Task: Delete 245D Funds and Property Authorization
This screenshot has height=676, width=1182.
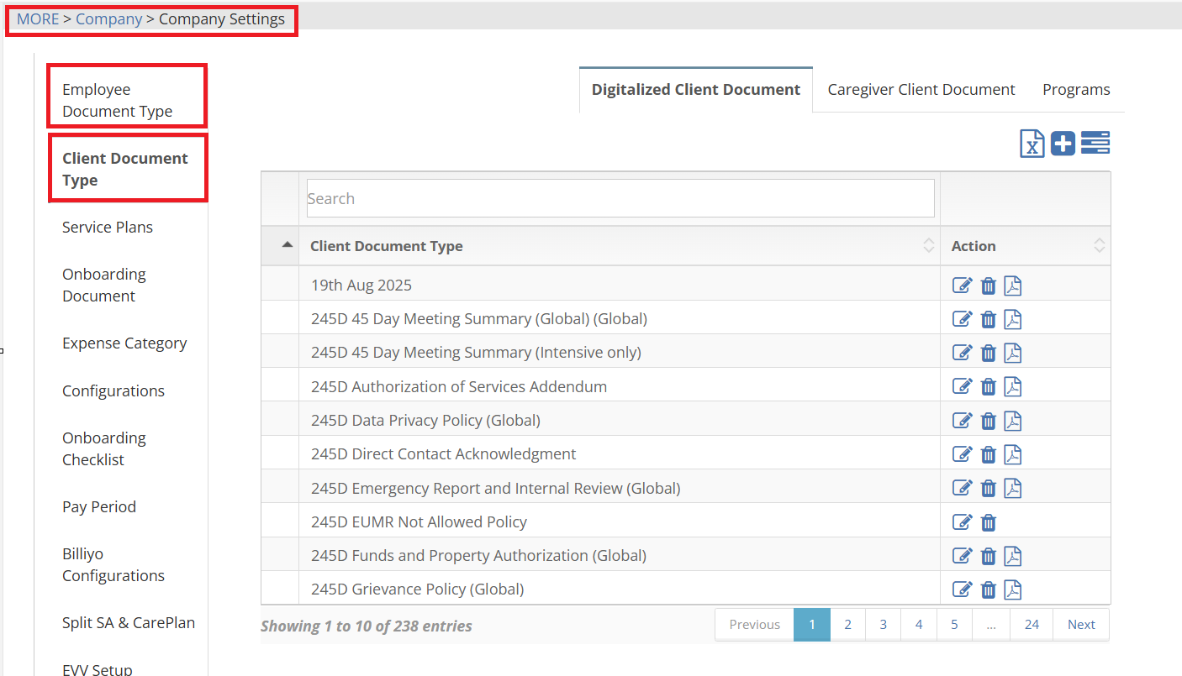Action: click(x=989, y=556)
